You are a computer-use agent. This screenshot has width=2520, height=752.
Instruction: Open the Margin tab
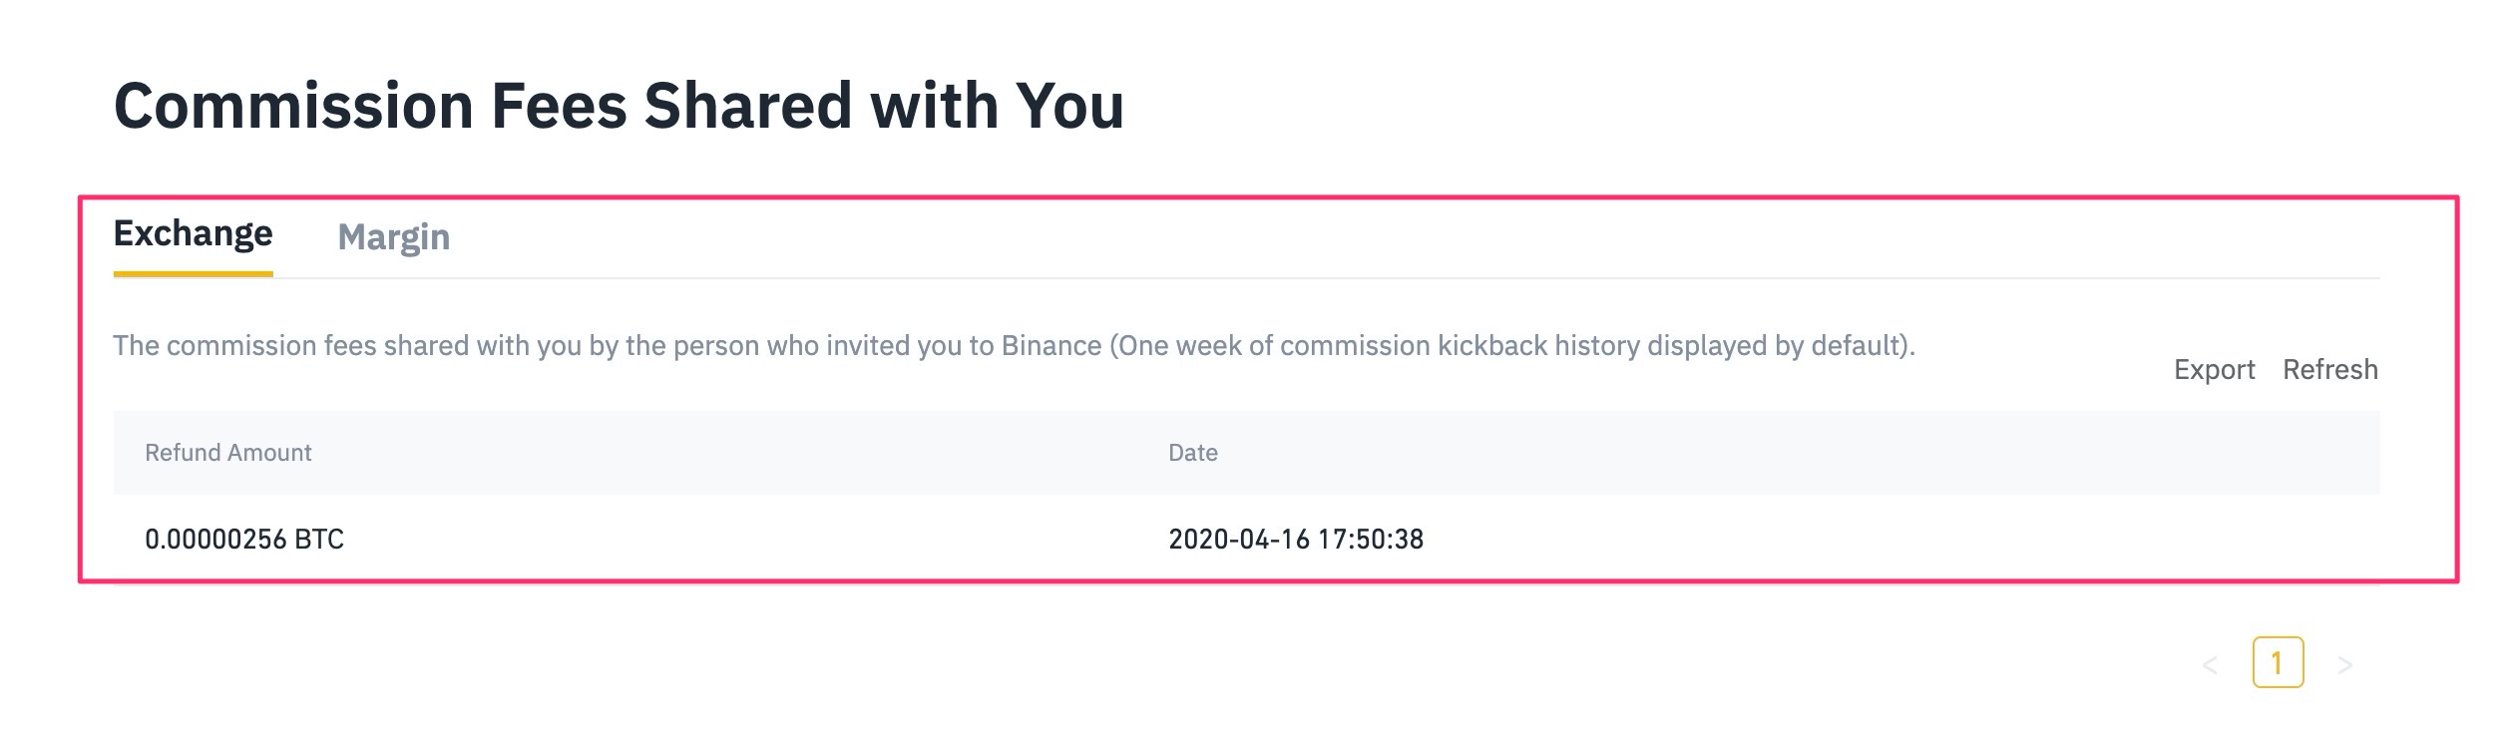393,237
